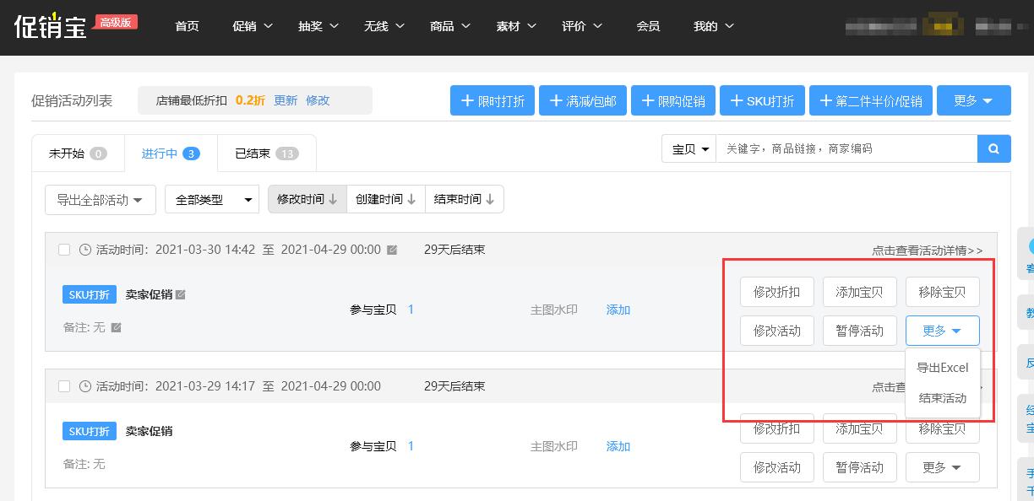
Task: Open the 无线 menu dropdown
Action: point(384,26)
